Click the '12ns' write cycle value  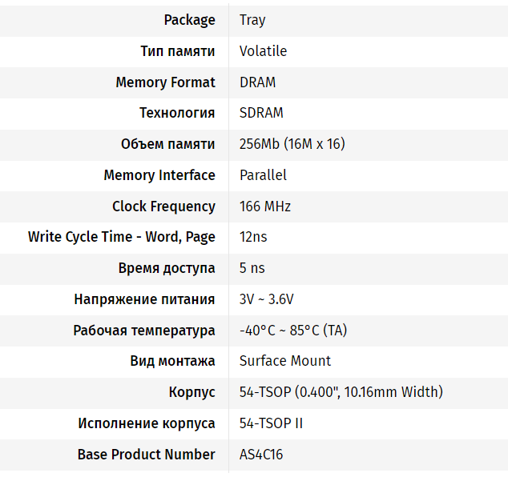(x=253, y=237)
